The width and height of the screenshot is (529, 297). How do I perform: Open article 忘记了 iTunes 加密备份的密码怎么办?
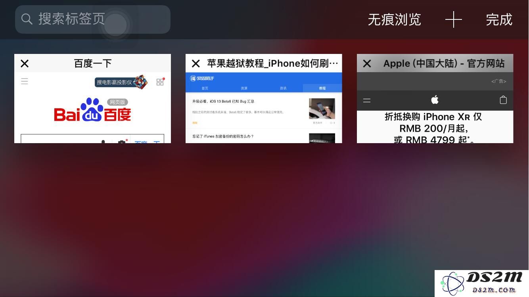coord(223,136)
